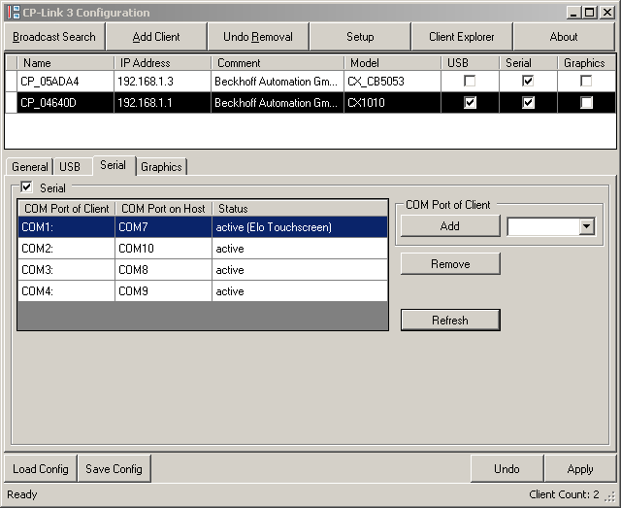Screen dimensions: 621x508
Task: Maximize the CP-Link 3 Configuration window
Action: coord(589,13)
